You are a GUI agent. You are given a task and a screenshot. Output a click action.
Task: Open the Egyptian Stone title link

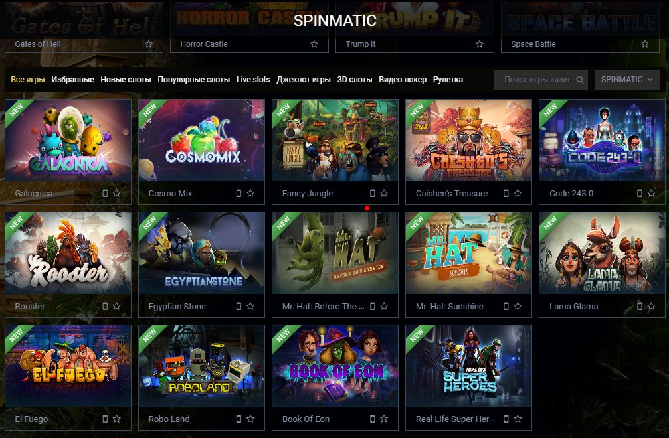tap(177, 307)
